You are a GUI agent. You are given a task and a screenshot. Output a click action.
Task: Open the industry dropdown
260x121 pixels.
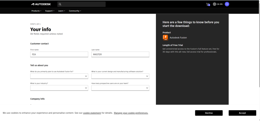coord(59,88)
